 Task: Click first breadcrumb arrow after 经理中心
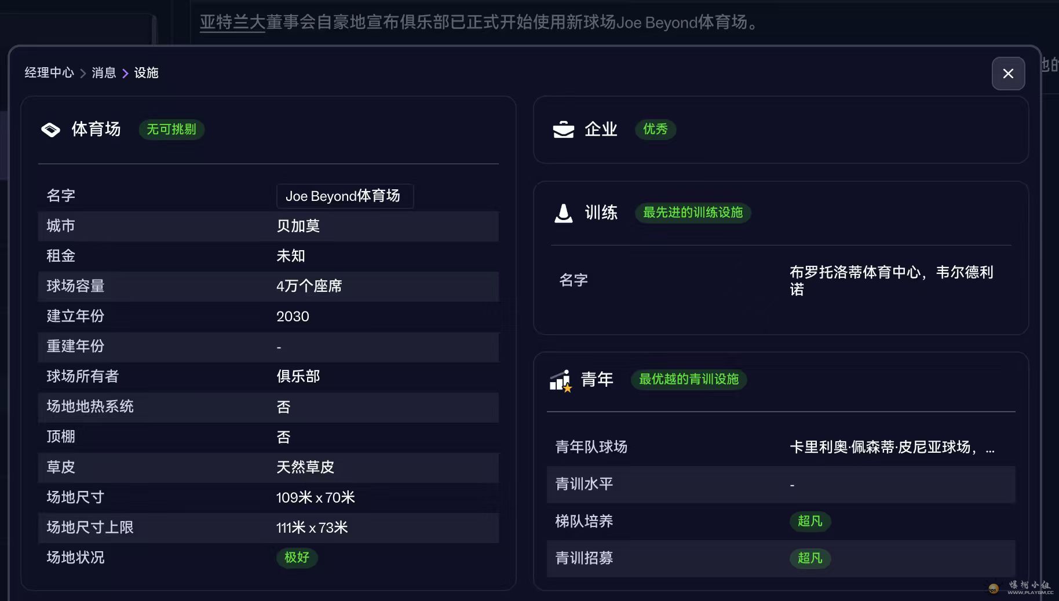(x=83, y=74)
